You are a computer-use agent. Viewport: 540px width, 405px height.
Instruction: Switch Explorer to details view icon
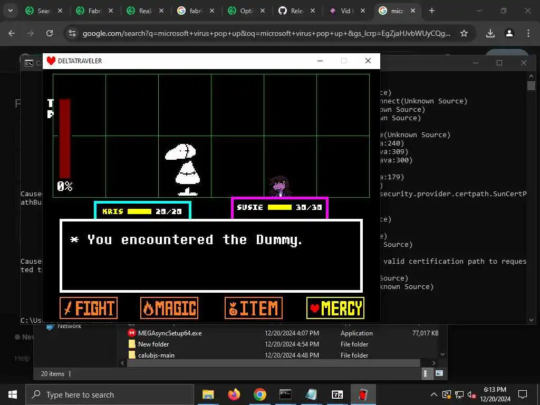coord(426,373)
